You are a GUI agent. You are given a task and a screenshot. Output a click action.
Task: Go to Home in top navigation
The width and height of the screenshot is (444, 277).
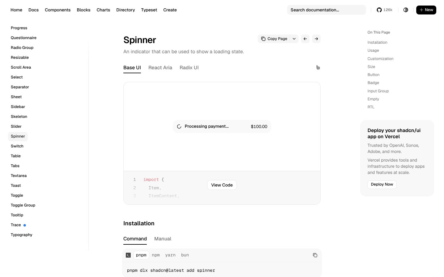coord(16,10)
